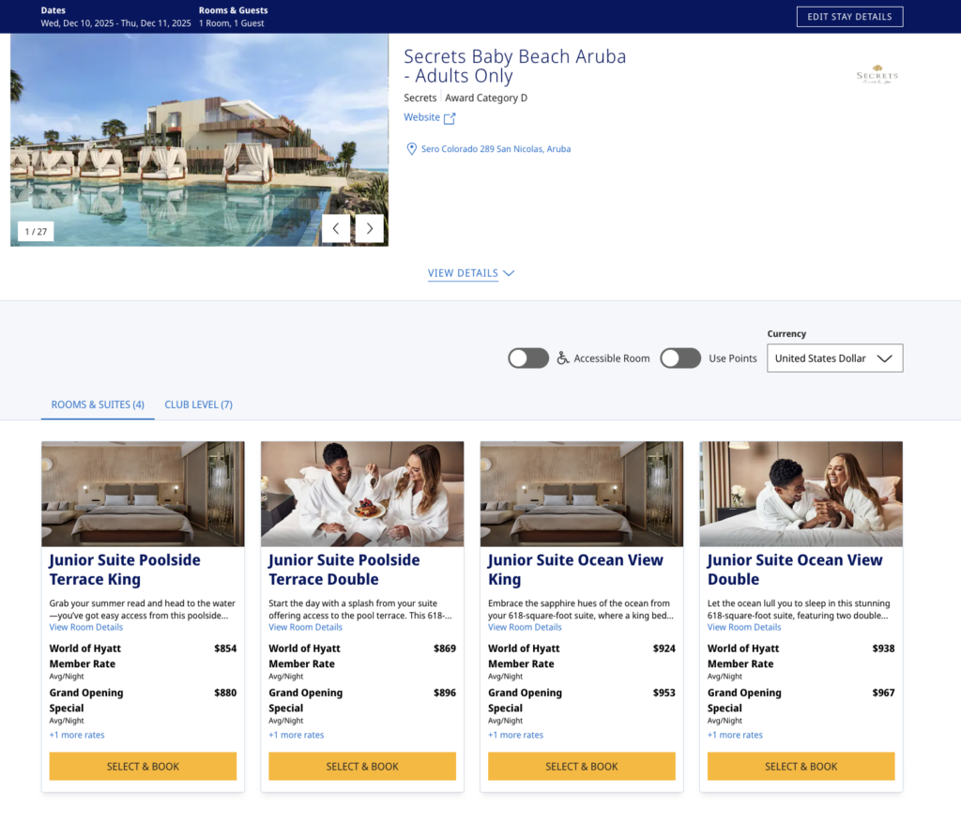Click Junior Suite Poolside Terrace King title
The width and height of the screenshot is (961, 824).
125,570
